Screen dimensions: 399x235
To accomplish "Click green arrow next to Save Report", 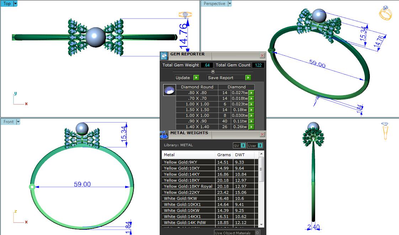I will [248, 78].
